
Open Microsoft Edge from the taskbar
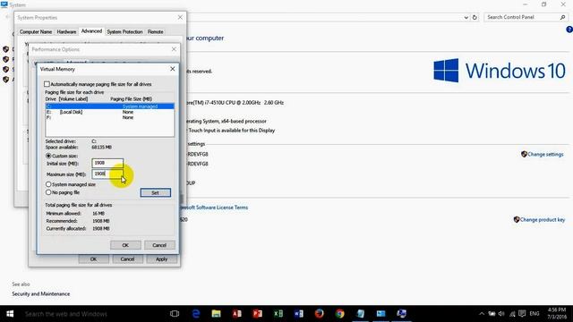click(196, 314)
